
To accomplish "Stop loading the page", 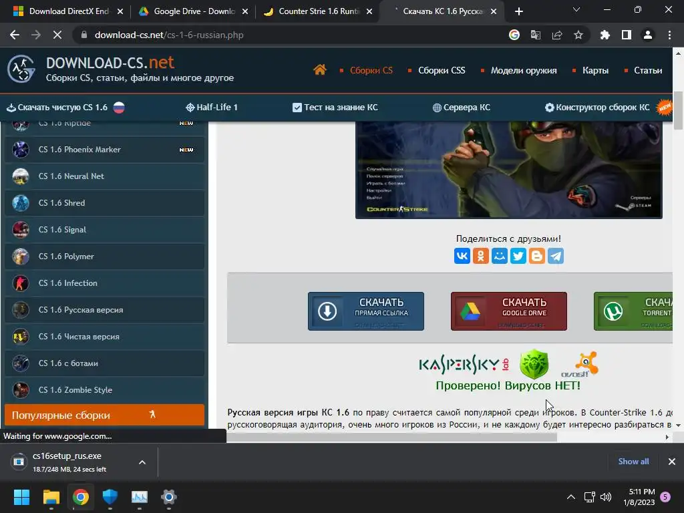I will (57, 35).
